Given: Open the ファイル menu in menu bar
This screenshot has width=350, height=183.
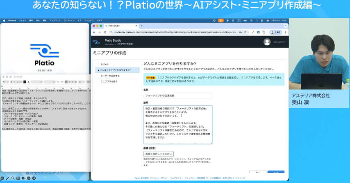Looking at the screenshot, I should point(22,20).
